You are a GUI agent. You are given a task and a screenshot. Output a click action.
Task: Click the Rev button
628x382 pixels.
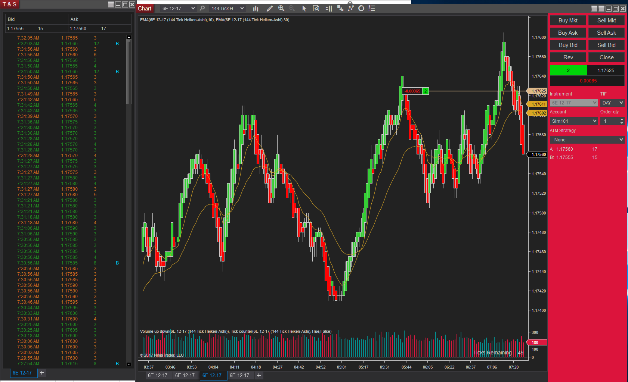pos(568,57)
